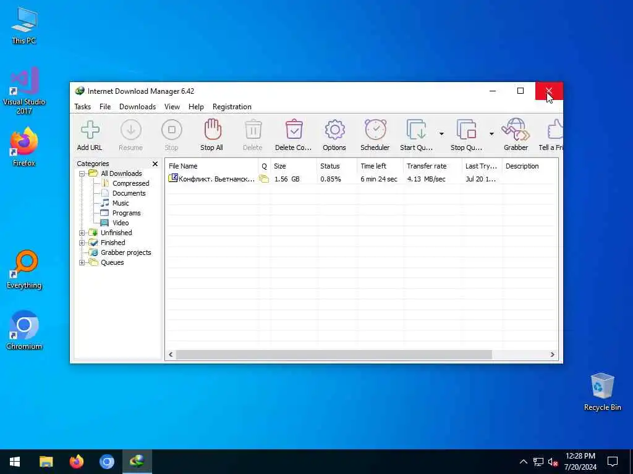Screen dimensions: 633x474
Task: Click the queue folder icon in download row
Action: (264, 178)
